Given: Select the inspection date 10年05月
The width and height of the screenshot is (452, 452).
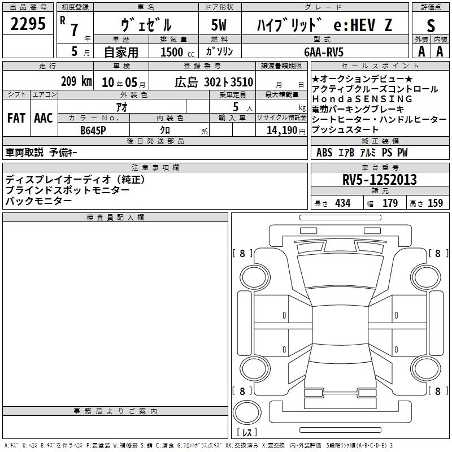Looking at the screenshot, I should tap(124, 82).
